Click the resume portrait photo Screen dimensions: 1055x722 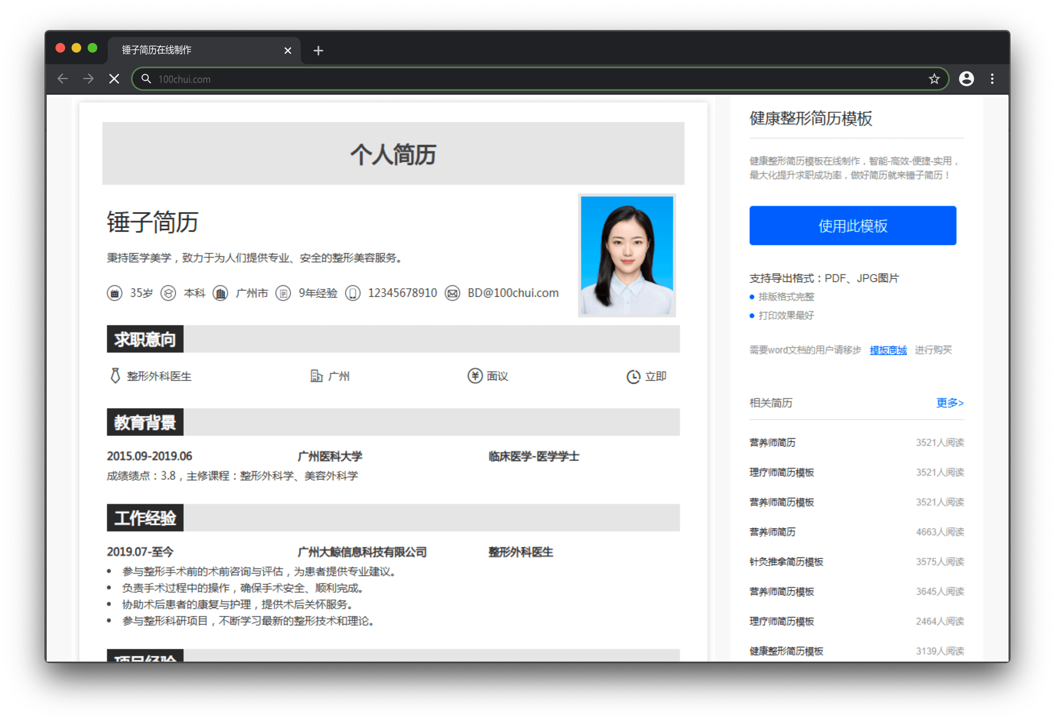coord(627,255)
